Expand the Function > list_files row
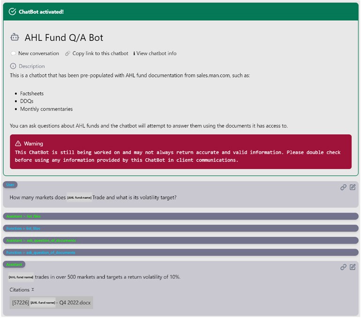 tap(180, 228)
